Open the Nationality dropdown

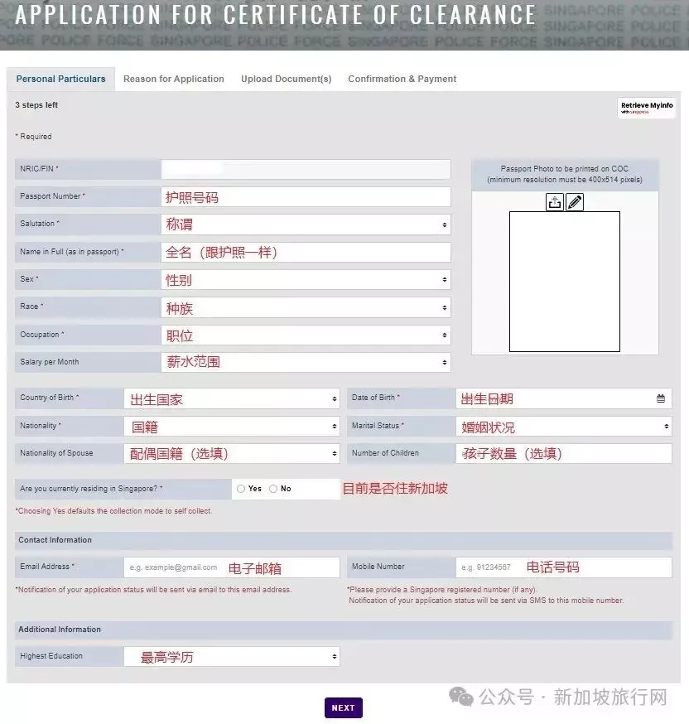(x=232, y=426)
